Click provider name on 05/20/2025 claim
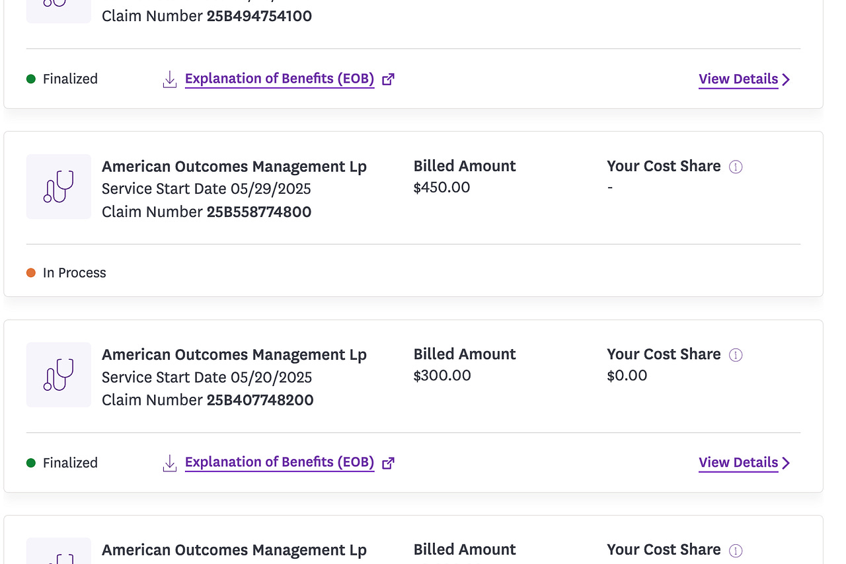The width and height of the screenshot is (846, 564). point(234,355)
